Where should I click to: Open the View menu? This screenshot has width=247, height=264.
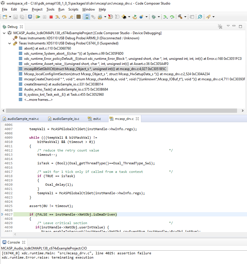24,9
